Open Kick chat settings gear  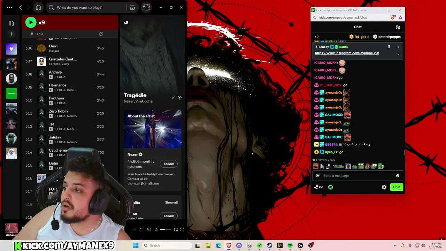tap(384, 187)
